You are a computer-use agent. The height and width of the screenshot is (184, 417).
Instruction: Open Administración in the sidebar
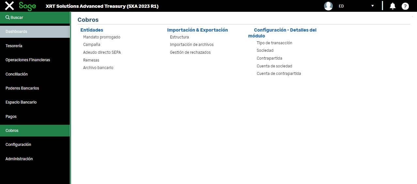pyautogui.click(x=19, y=159)
